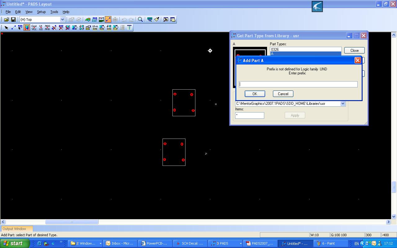This screenshot has height=248, width=397.
Task: Open the File menu
Action: point(8,12)
